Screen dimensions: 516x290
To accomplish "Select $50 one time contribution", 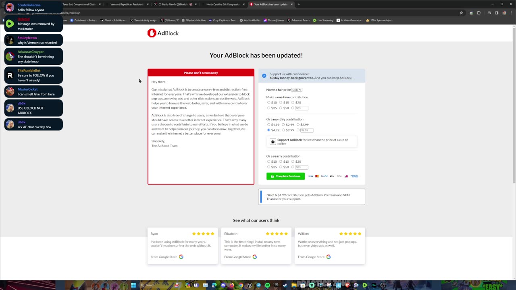I will pos(281,108).
